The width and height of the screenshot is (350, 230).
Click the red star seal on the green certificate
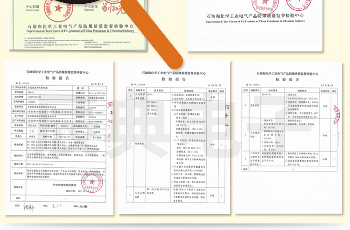(x=58, y=9)
